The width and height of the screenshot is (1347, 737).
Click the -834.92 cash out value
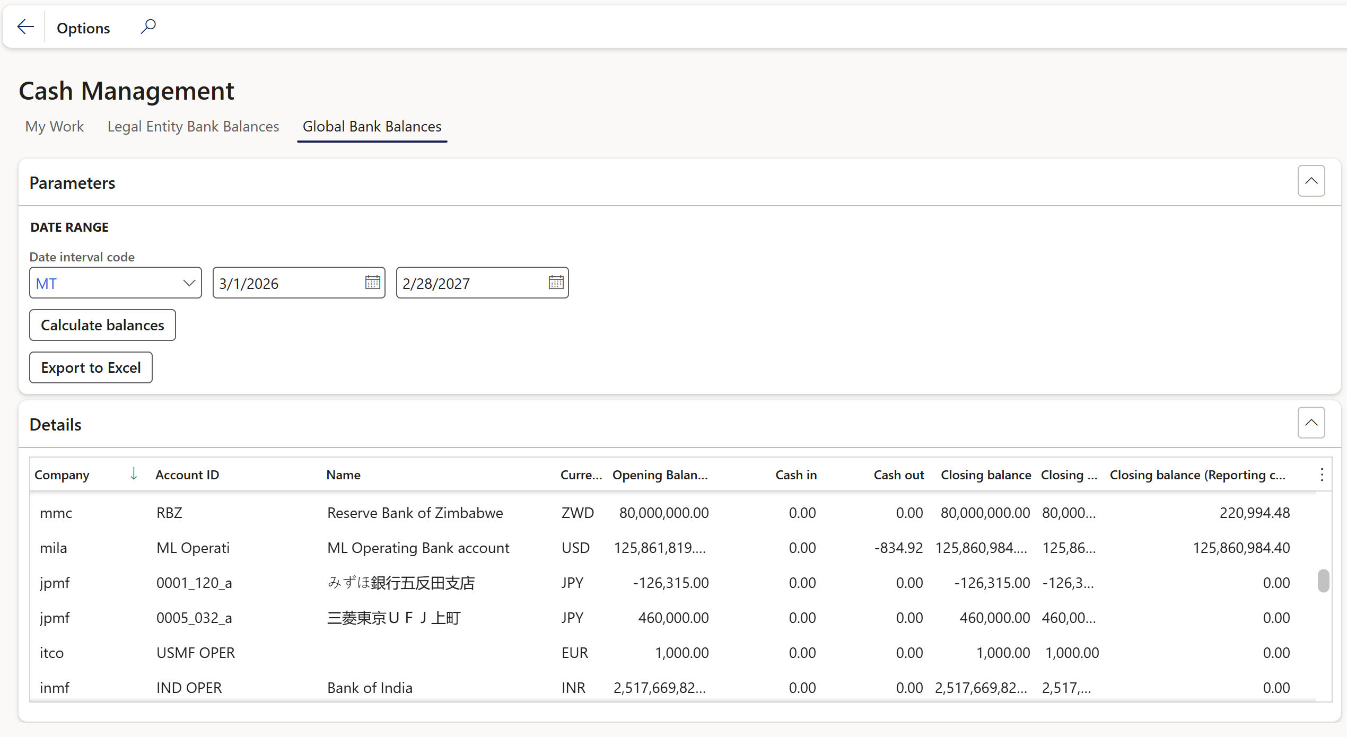(x=898, y=548)
